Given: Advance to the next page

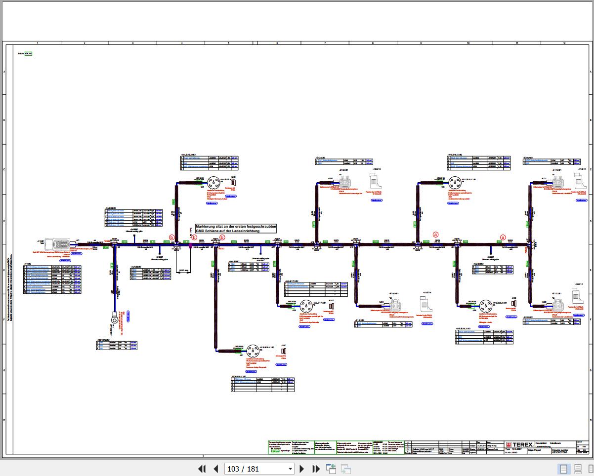Looking at the screenshot, I should point(302,469).
